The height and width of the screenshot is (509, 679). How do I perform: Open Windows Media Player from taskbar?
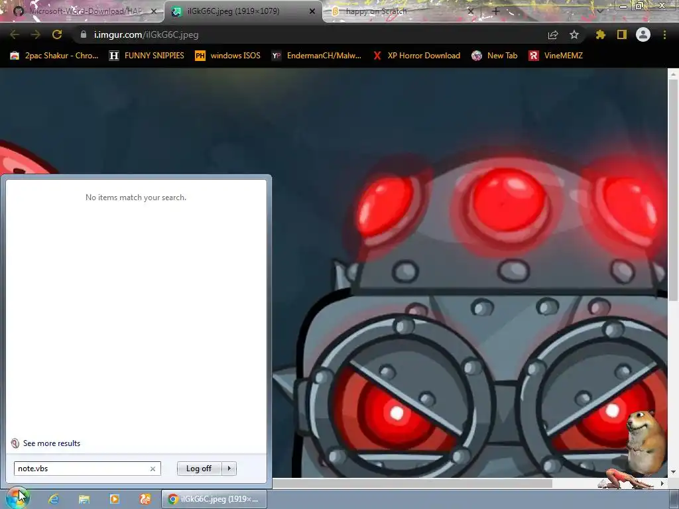pos(114,499)
